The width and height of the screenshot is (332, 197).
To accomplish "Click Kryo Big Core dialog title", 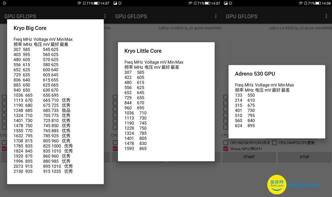I will click(30, 28).
